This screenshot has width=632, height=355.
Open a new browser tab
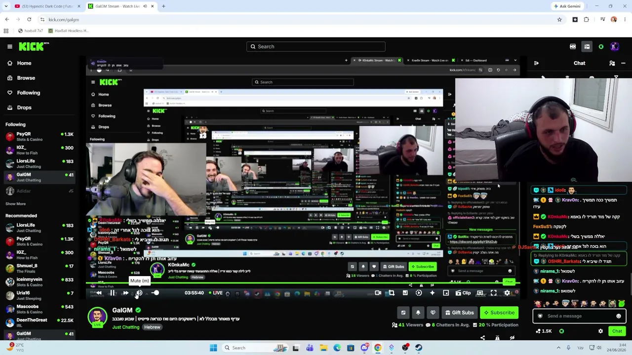163,6
